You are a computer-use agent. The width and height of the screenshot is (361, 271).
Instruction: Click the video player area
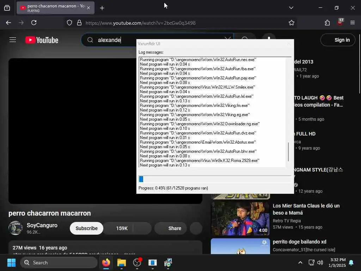click(x=73, y=131)
